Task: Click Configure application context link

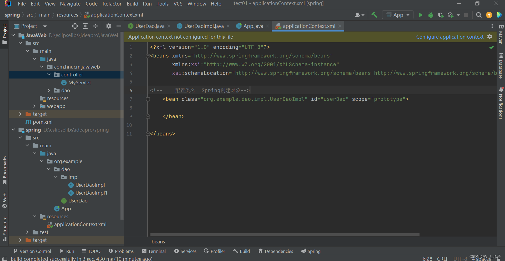Action: pyautogui.click(x=450, y=37)
